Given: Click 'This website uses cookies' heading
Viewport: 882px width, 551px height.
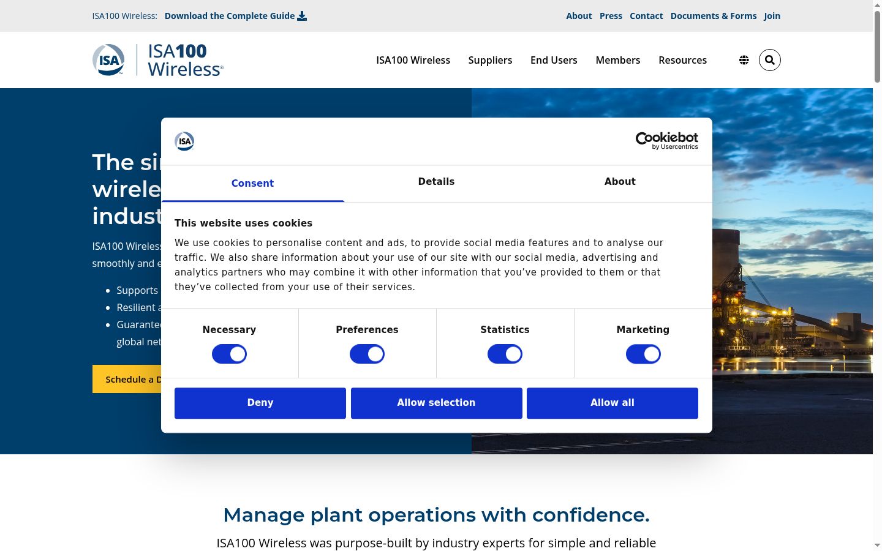Looking at the screenshot, I should (x=243, y=223).
